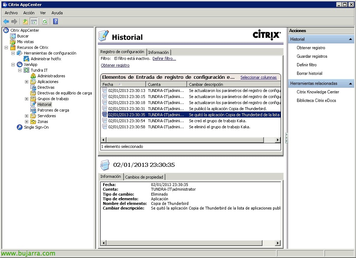Click the XenApp node icon

pos(20,64)
